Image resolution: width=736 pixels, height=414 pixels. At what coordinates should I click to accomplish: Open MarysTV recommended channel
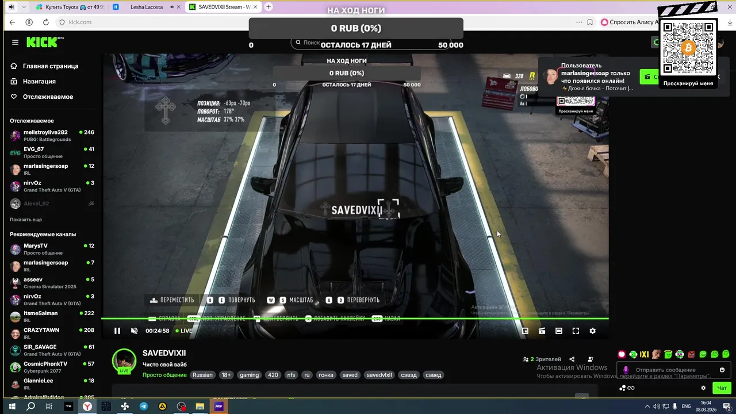52,249
